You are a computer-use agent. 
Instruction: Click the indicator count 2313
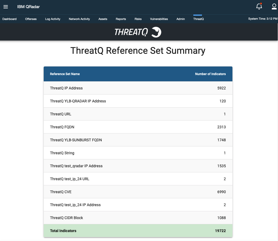221,127
